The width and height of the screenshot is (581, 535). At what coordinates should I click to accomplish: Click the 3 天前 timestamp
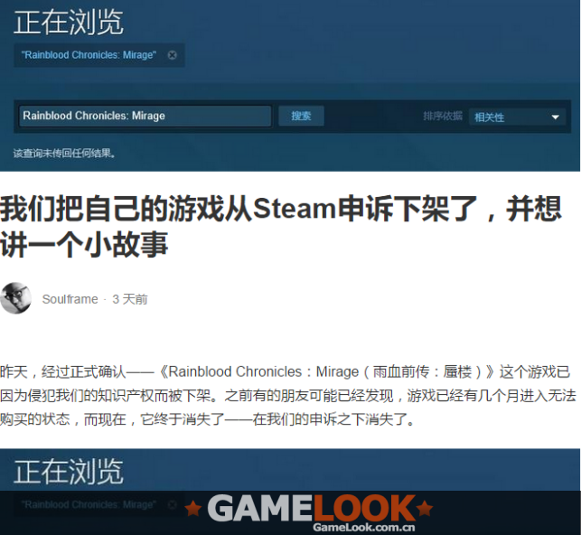130,299
